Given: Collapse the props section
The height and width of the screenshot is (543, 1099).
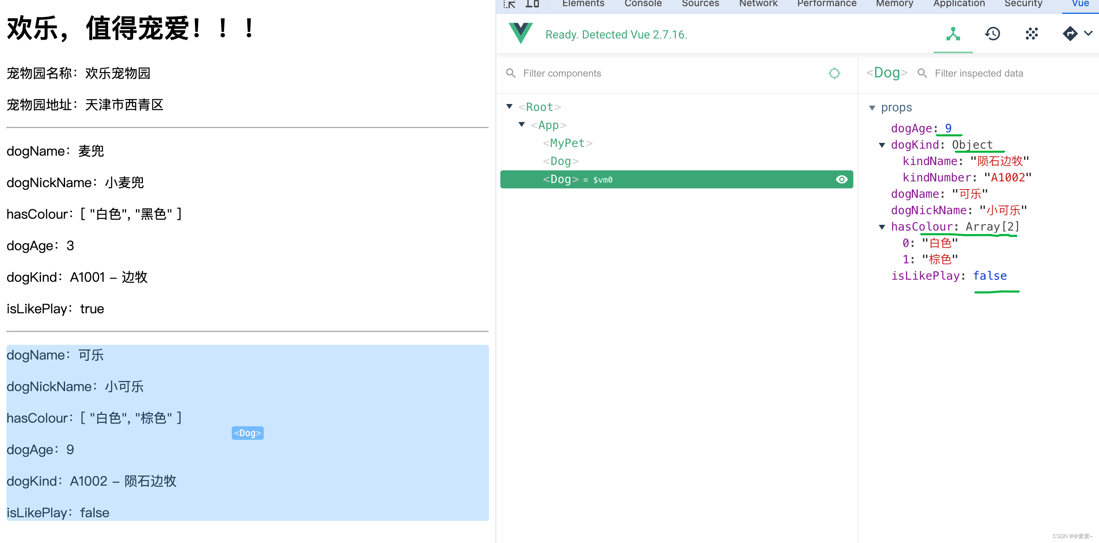Looking at the screenshot, I should coord(872,108).
